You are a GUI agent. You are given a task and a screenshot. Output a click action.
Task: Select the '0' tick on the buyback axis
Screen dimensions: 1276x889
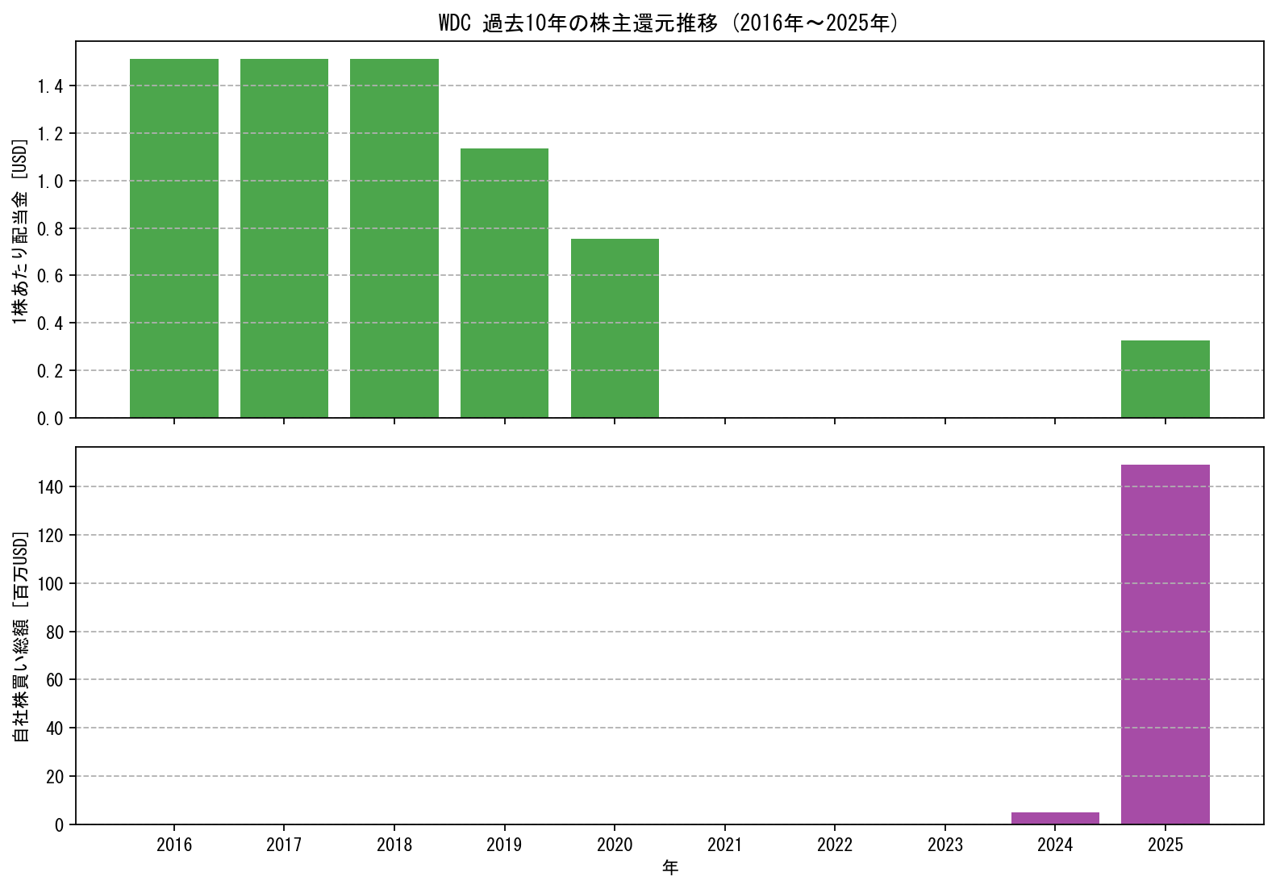[x=60, y=825]
